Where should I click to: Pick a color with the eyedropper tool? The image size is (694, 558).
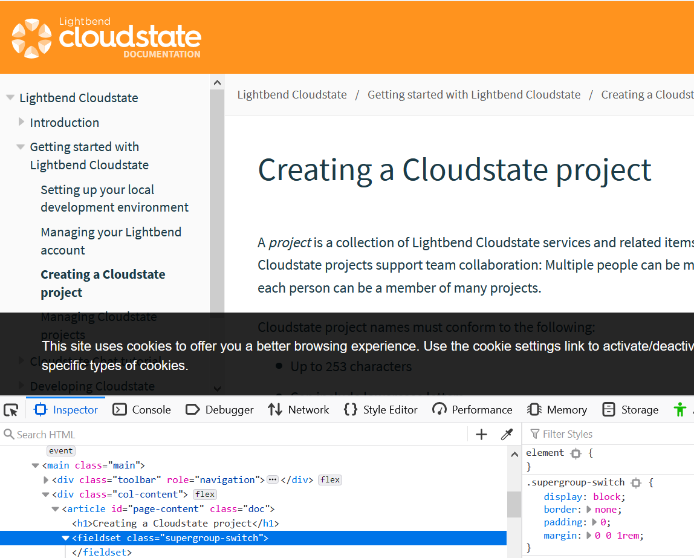pos(507,435)
